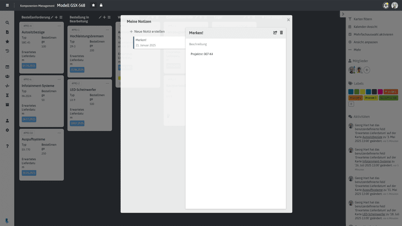402x226 pixels.
Task: Open the history icon in the left sidebar
Action: 7,51
